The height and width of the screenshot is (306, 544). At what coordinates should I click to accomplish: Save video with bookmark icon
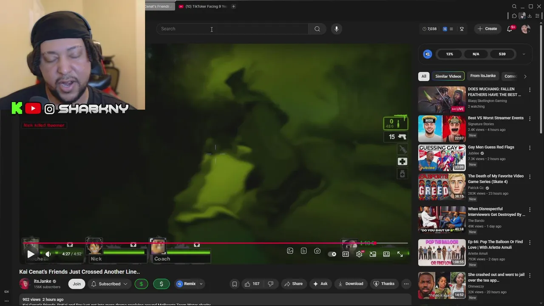[x=234, y=284]
